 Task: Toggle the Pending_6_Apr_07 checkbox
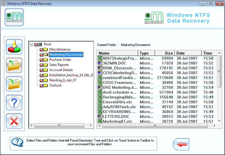(41, 80)
